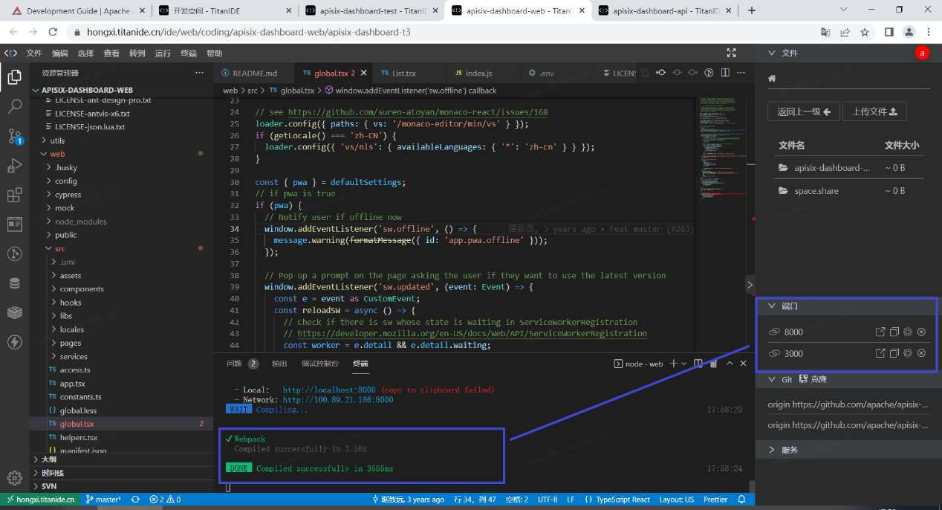Open the 终端 menu in menu bar
942x510 pixels.
[x=189, y=54]
